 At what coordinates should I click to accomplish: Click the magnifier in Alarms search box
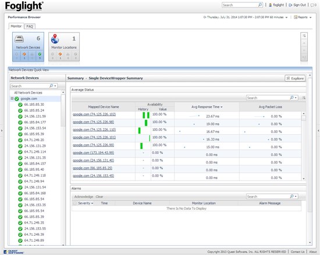pyautogui.click(x=292, y=196)
